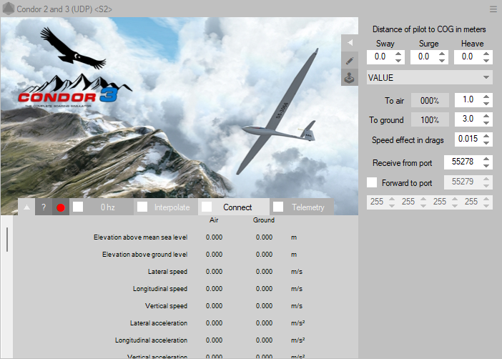Click the up triangle icon left of question mark
The height and width of the screenshot is (359, 502).
tap(27, 207)
